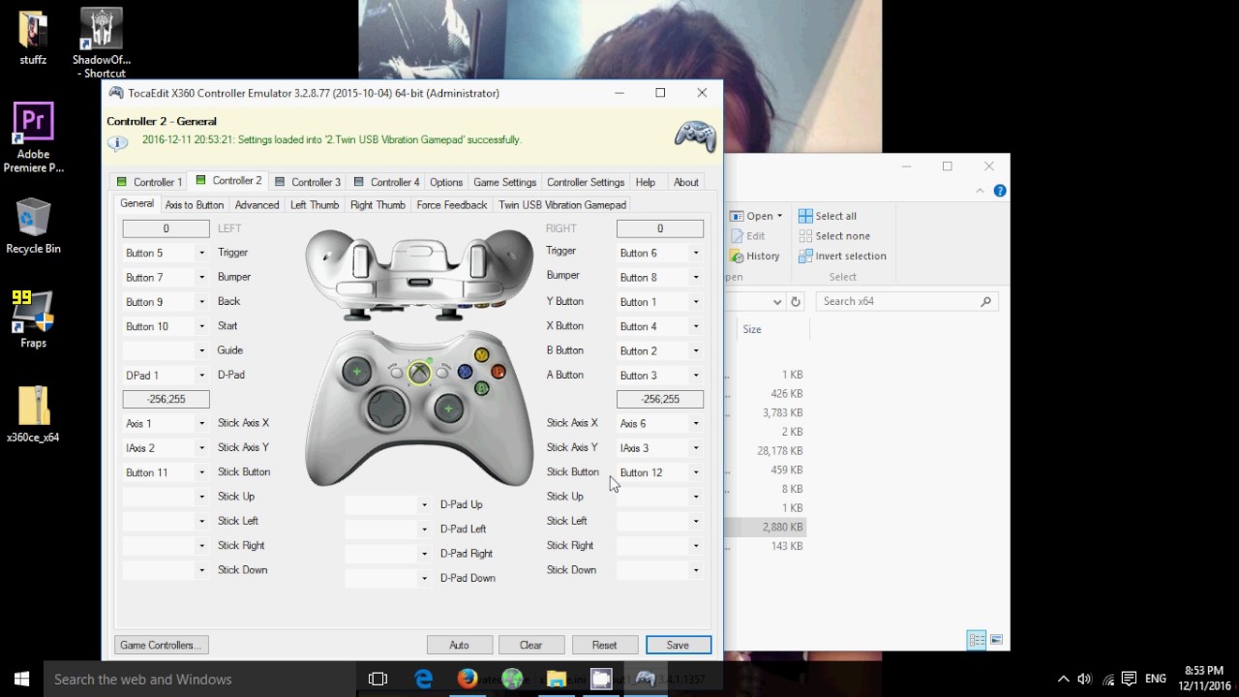Show hidden system tray icons
The image size is (1239, 697).
pos(1063,679)
